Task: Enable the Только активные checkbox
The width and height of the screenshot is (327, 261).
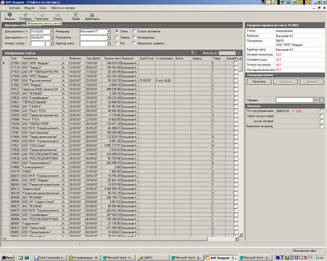Action: [134, 31]
